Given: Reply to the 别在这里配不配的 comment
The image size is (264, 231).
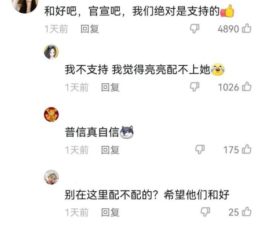Looking at the screenshot, I should tap(110, 212).
